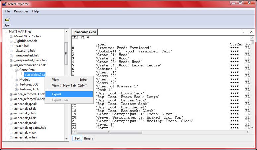
Task: Select aeneahak_v.hak in the tree
Action: coord(25,132)
